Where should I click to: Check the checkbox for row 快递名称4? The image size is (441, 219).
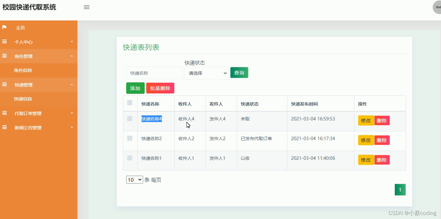click(x=130, y=119)
